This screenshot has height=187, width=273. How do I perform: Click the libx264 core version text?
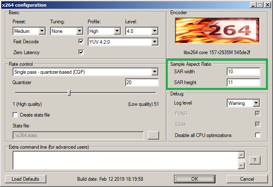[x=217, y=52]
